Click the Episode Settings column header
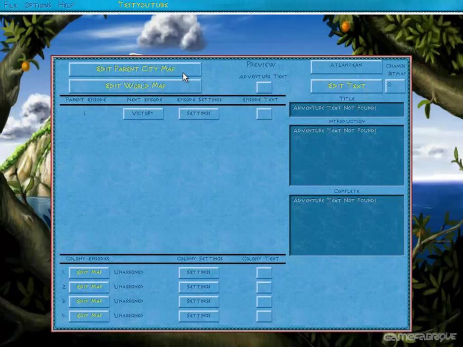This screenshot has height=347, width=463. (199, 100)
